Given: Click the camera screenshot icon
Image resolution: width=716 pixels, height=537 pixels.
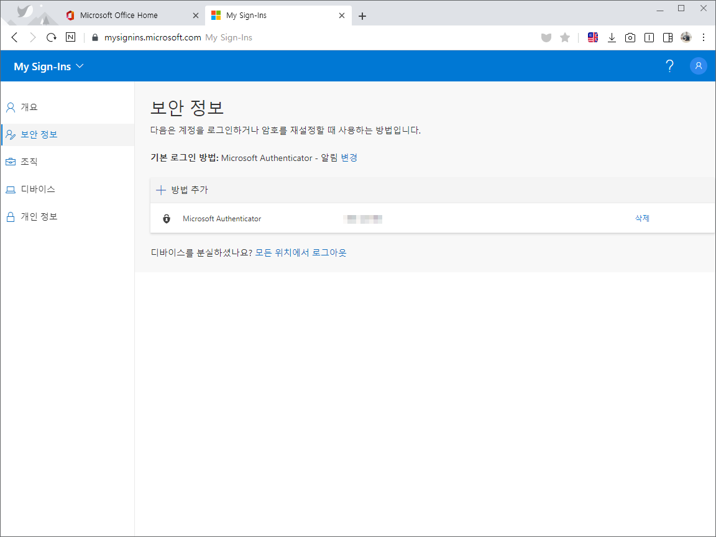Looking at the screenshot, I should (630, 37).
